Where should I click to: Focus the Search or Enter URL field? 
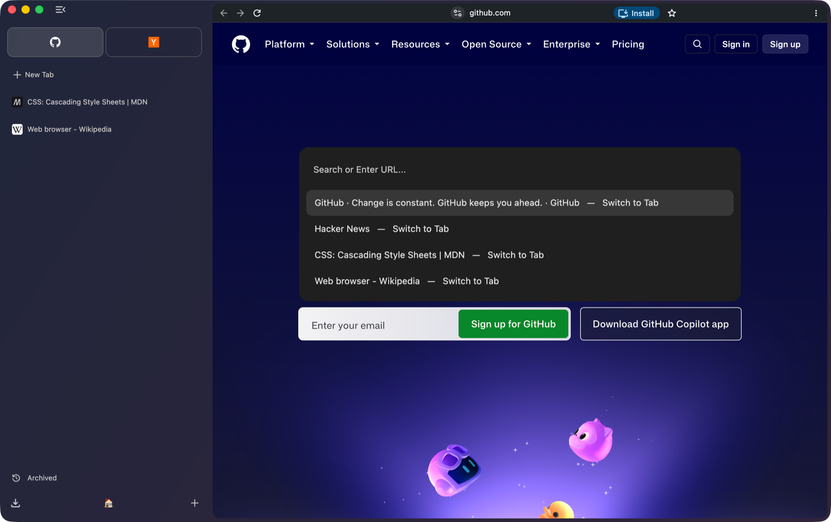[520, 170]
